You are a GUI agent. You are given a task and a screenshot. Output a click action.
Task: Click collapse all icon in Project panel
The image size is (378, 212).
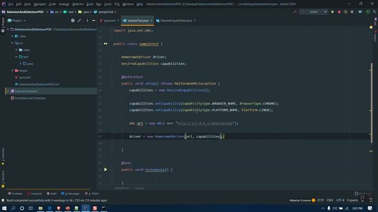(x=79, y=21)
